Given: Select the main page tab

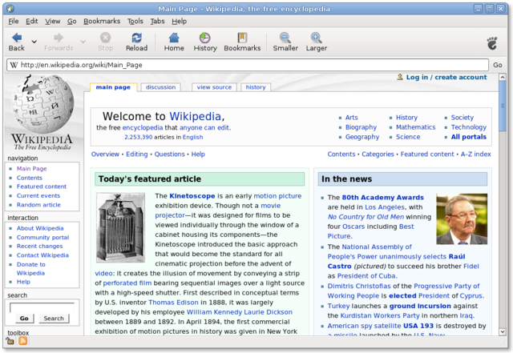Looking at the screenshot, I should click(113, 87).
